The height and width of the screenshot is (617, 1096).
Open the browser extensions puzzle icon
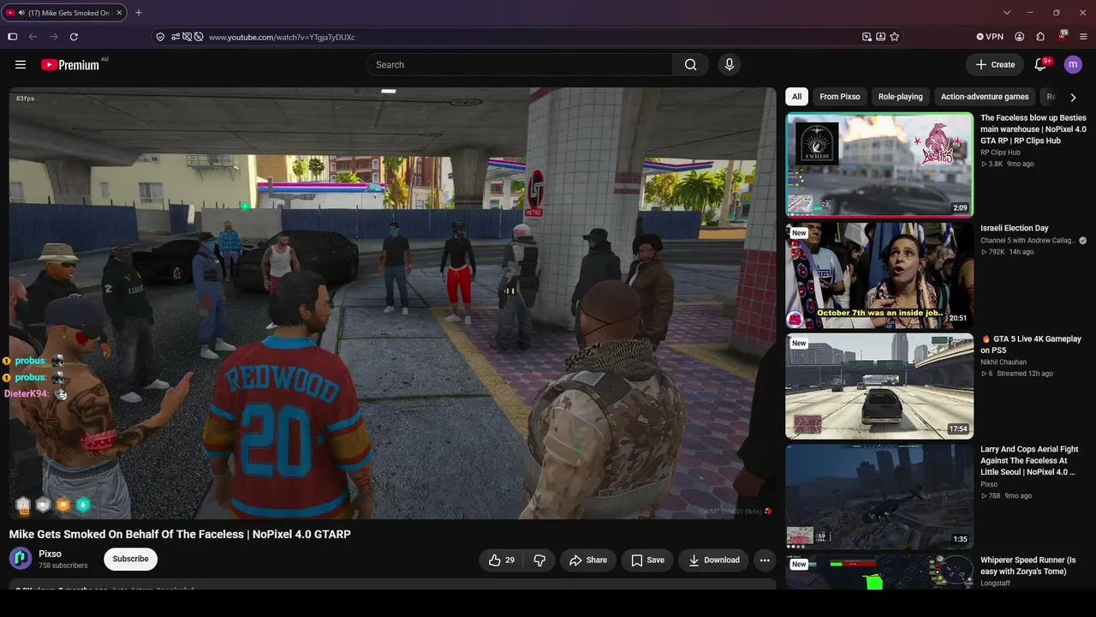(1040, 37)
